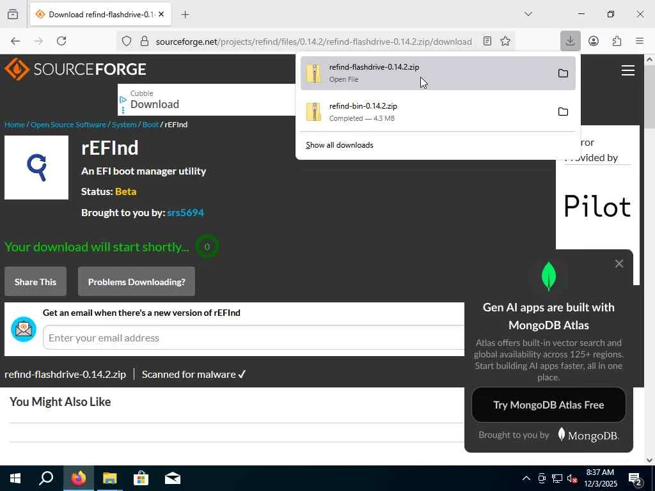The height and width of the screenshot is (491, 655).
Task: Click the Share This button
Action: (x=36, y=282)
